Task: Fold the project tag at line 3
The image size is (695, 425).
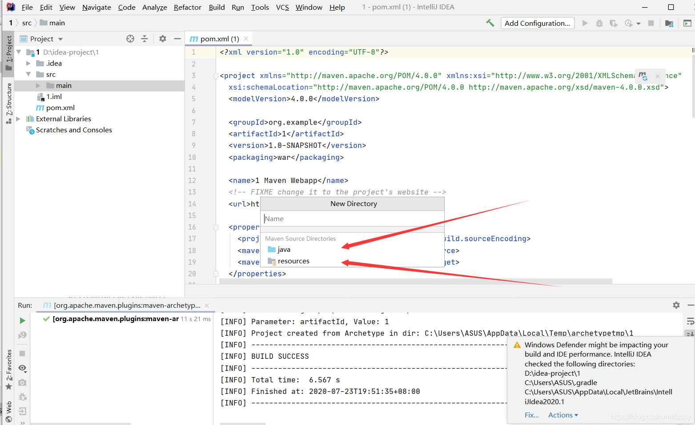Action: click(x=216, y=76)
